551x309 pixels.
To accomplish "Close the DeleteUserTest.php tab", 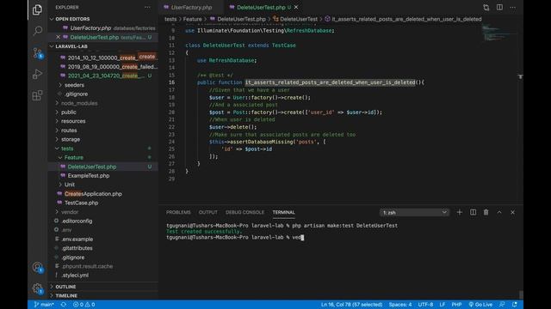I will [296, 7].
